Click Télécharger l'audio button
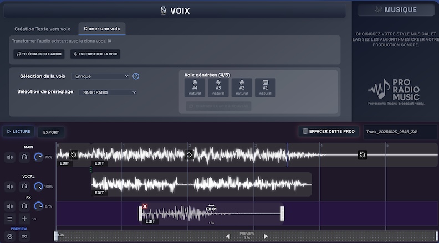The image size is (439, 243). pos(39,54)
